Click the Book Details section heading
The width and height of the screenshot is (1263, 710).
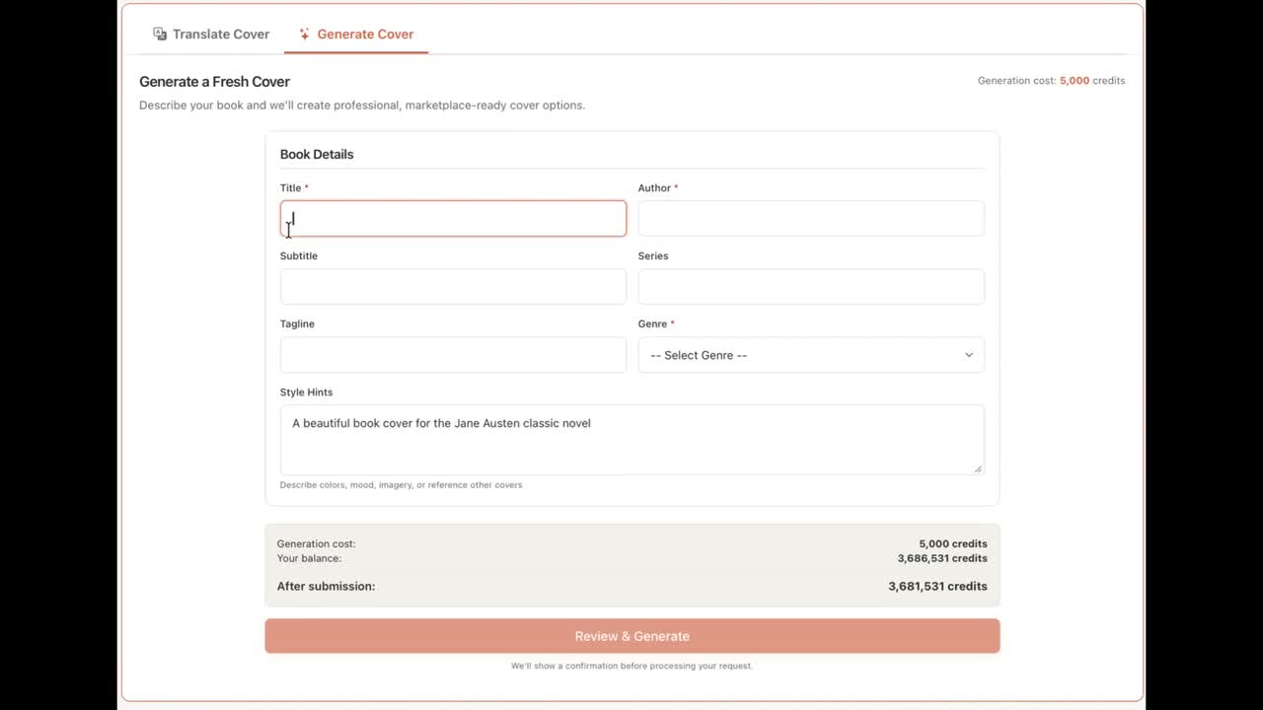(317, 154)
